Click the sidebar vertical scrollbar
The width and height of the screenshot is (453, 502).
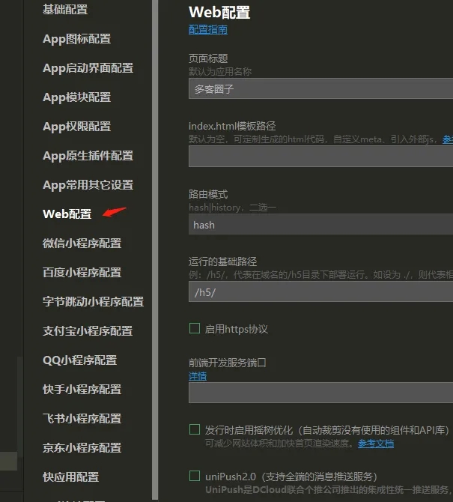[x=155, y=250]
